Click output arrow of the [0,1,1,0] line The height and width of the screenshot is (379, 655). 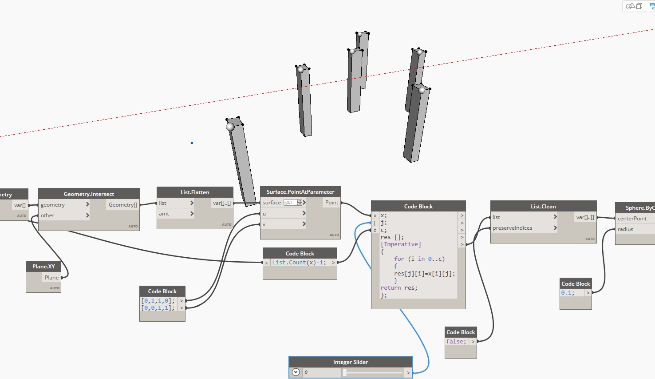click(182, 301)
